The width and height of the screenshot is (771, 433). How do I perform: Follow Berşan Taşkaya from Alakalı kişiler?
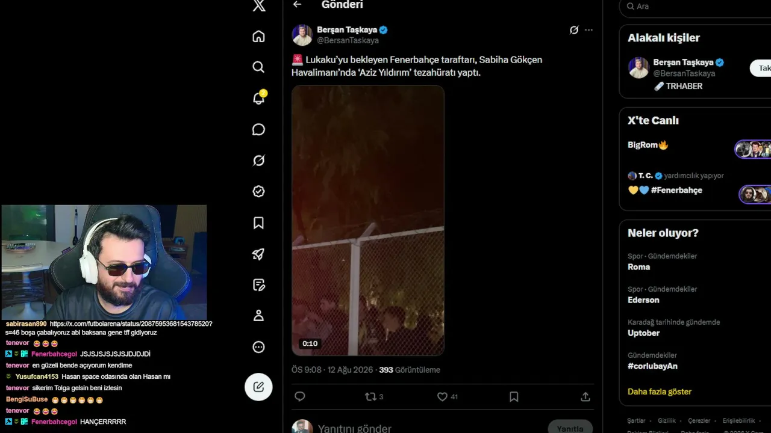761,68
